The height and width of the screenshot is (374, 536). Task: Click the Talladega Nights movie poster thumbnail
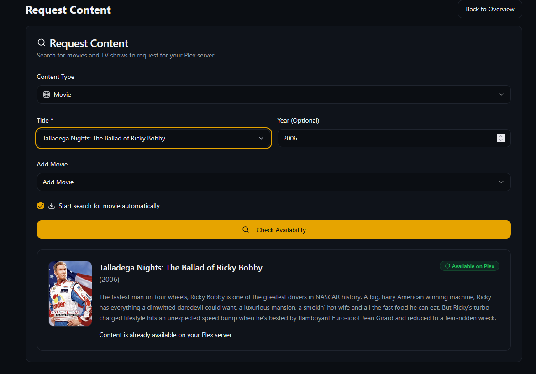(x=70, y=294)
